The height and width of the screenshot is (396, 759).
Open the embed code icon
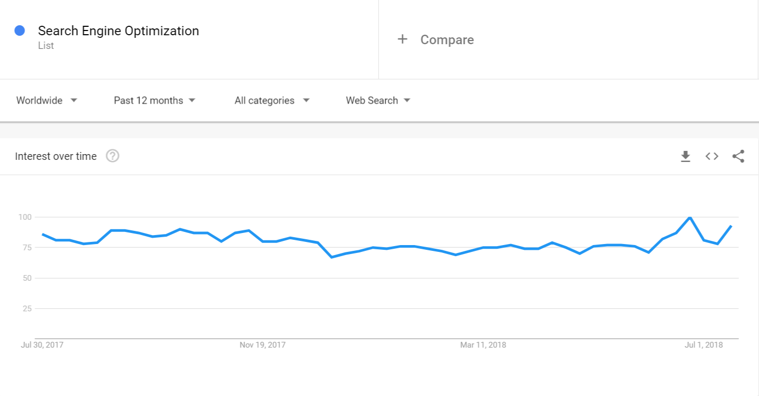click(x=712, y=156)
